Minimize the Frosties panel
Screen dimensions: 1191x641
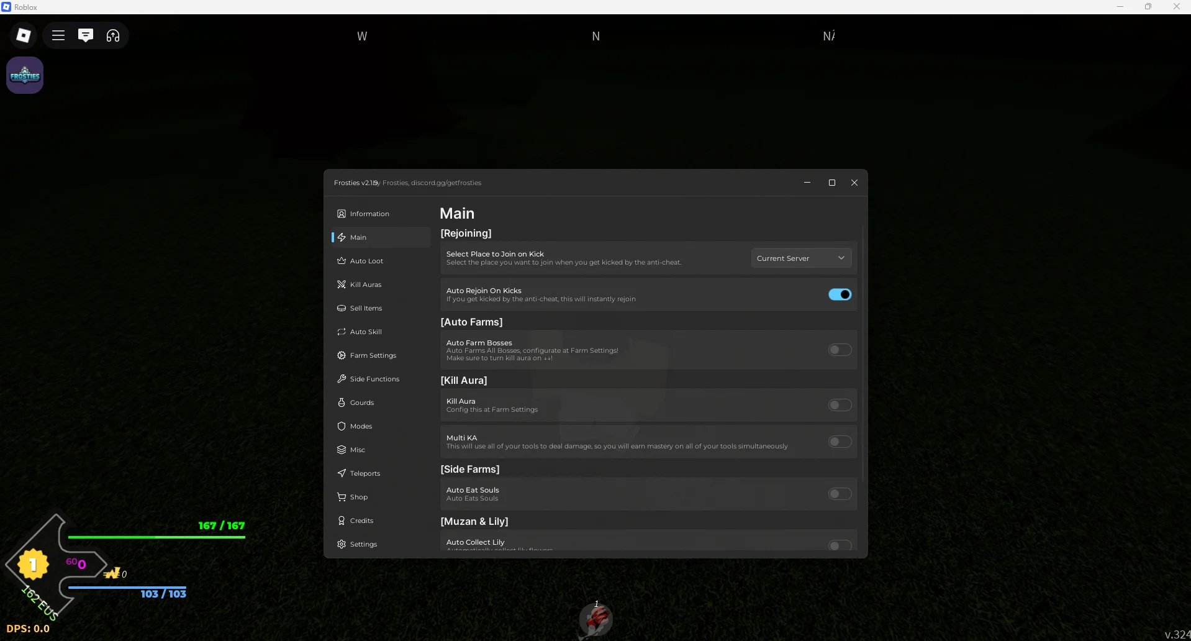point(807,183)
